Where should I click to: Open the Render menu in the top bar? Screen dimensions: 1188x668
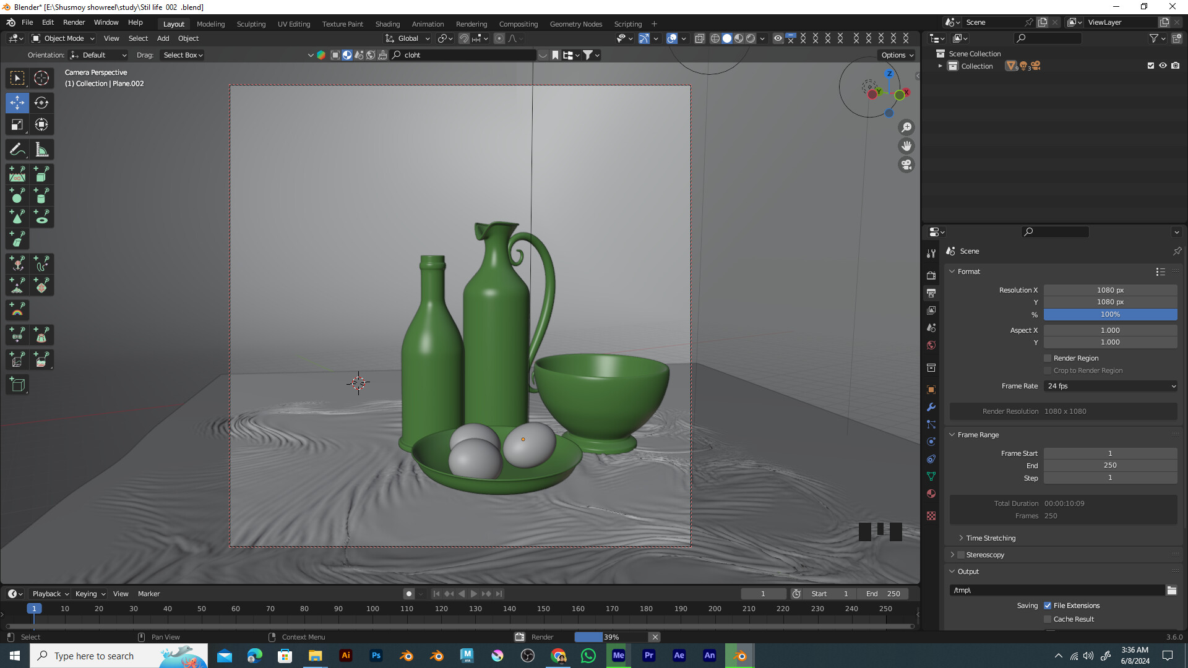click(74, 22)
